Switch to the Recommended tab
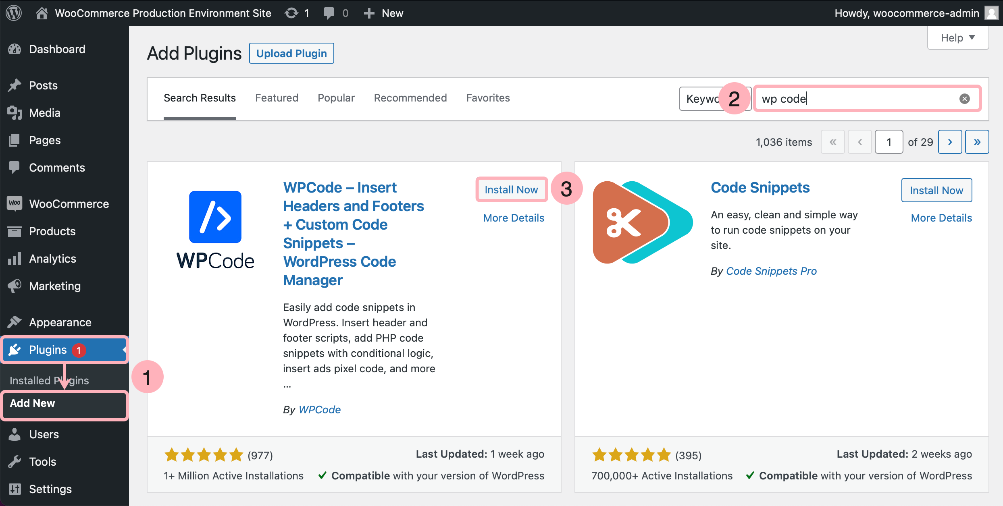Viewport: 1003px width, 506px height. 410,97
